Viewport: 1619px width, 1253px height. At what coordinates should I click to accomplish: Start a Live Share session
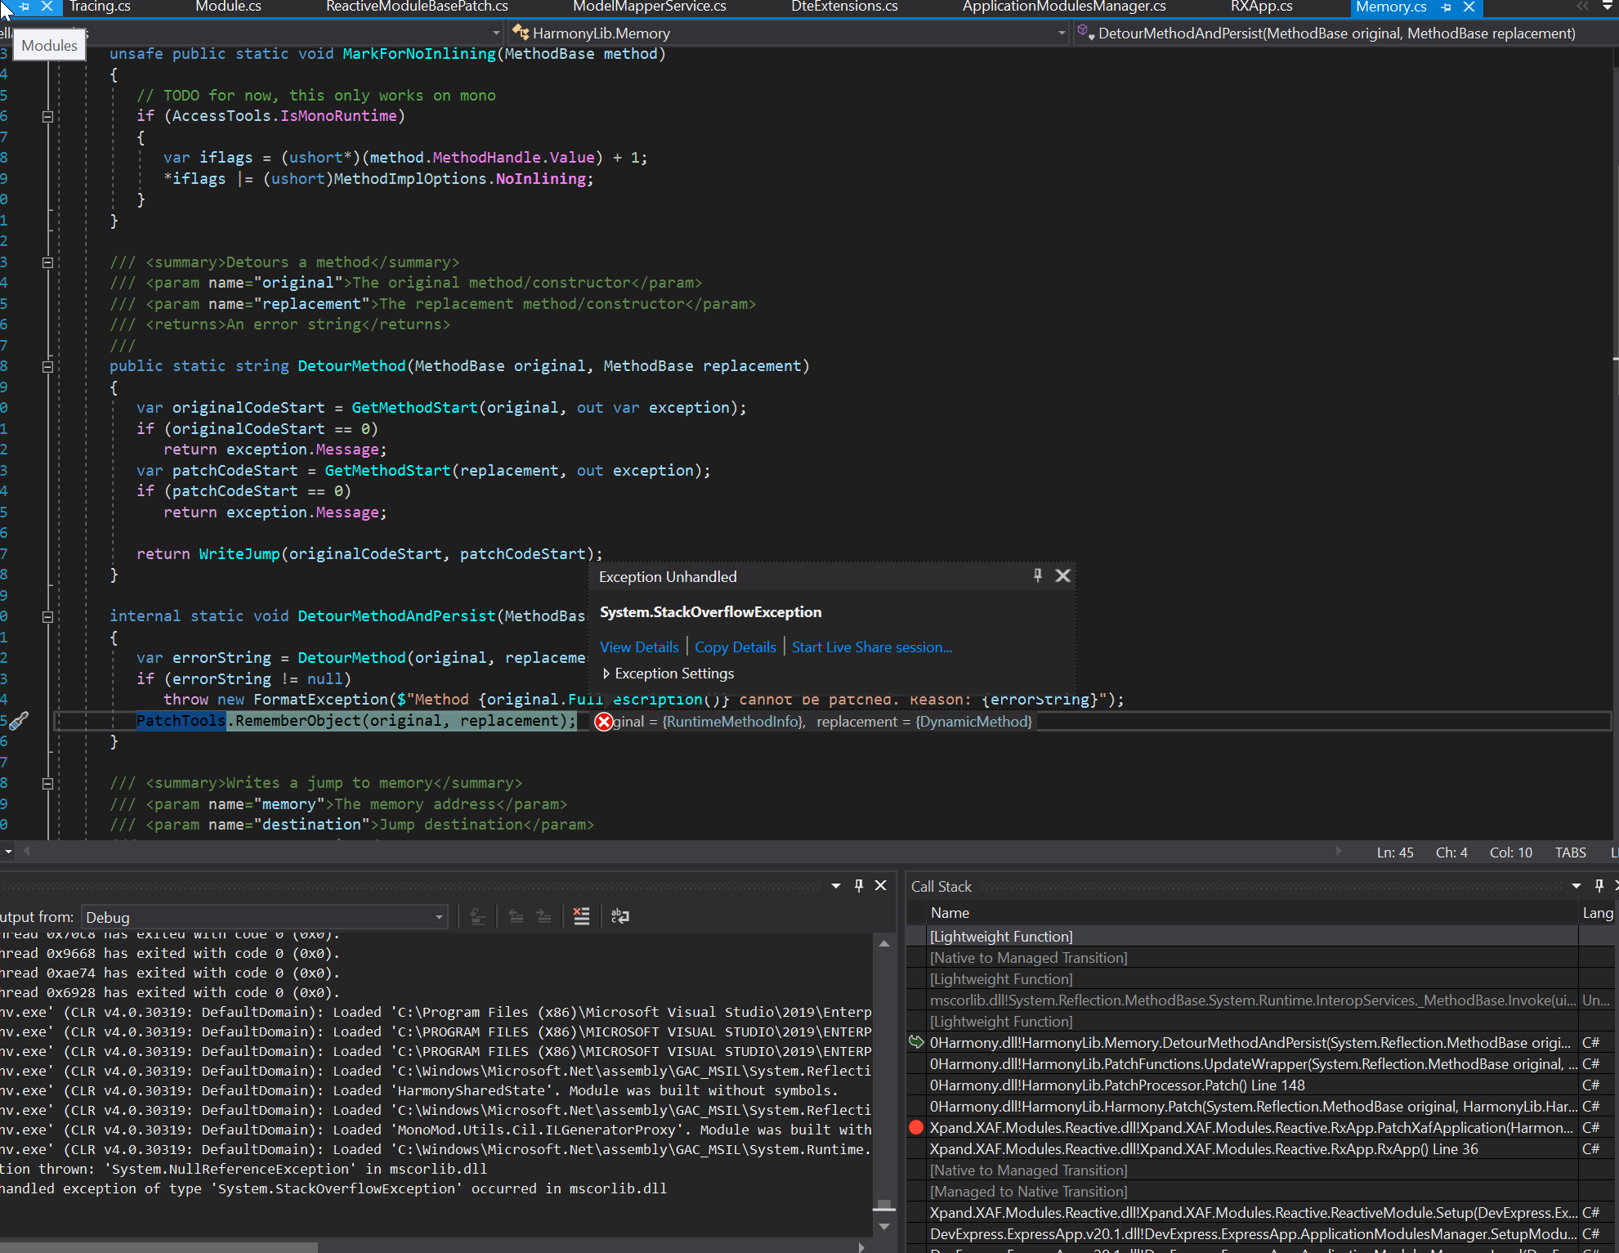pos(870,647)
